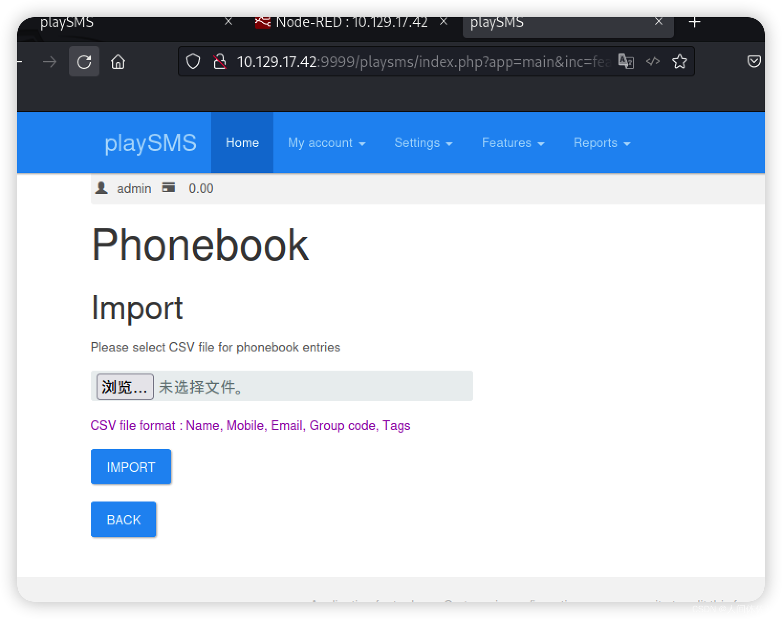Click the translate page icon
The width and height of the screenshot is (782, 619).
click(x=626, y=61)
